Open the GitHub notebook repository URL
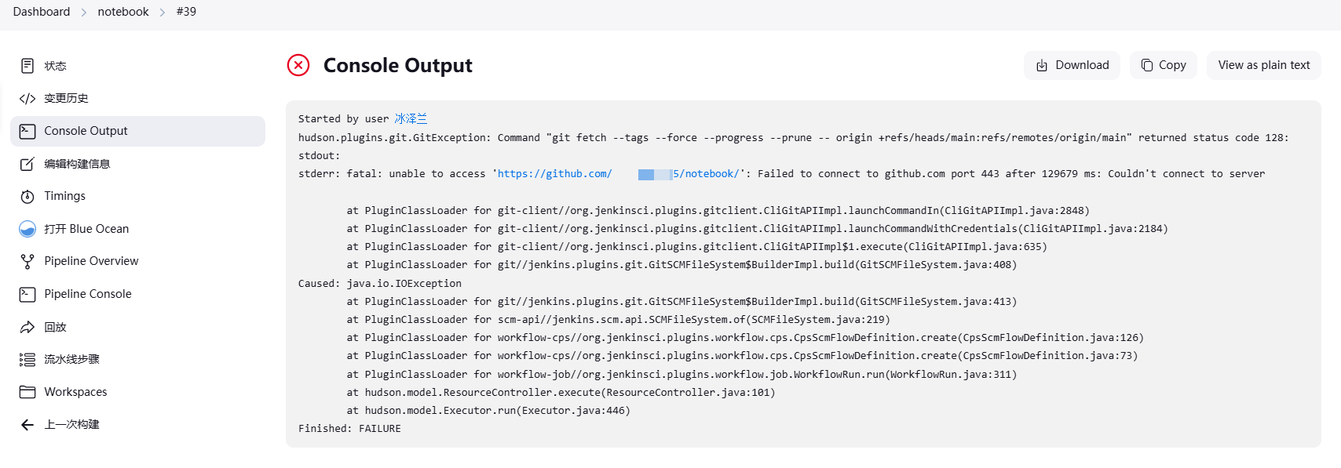 click(618, 174)
